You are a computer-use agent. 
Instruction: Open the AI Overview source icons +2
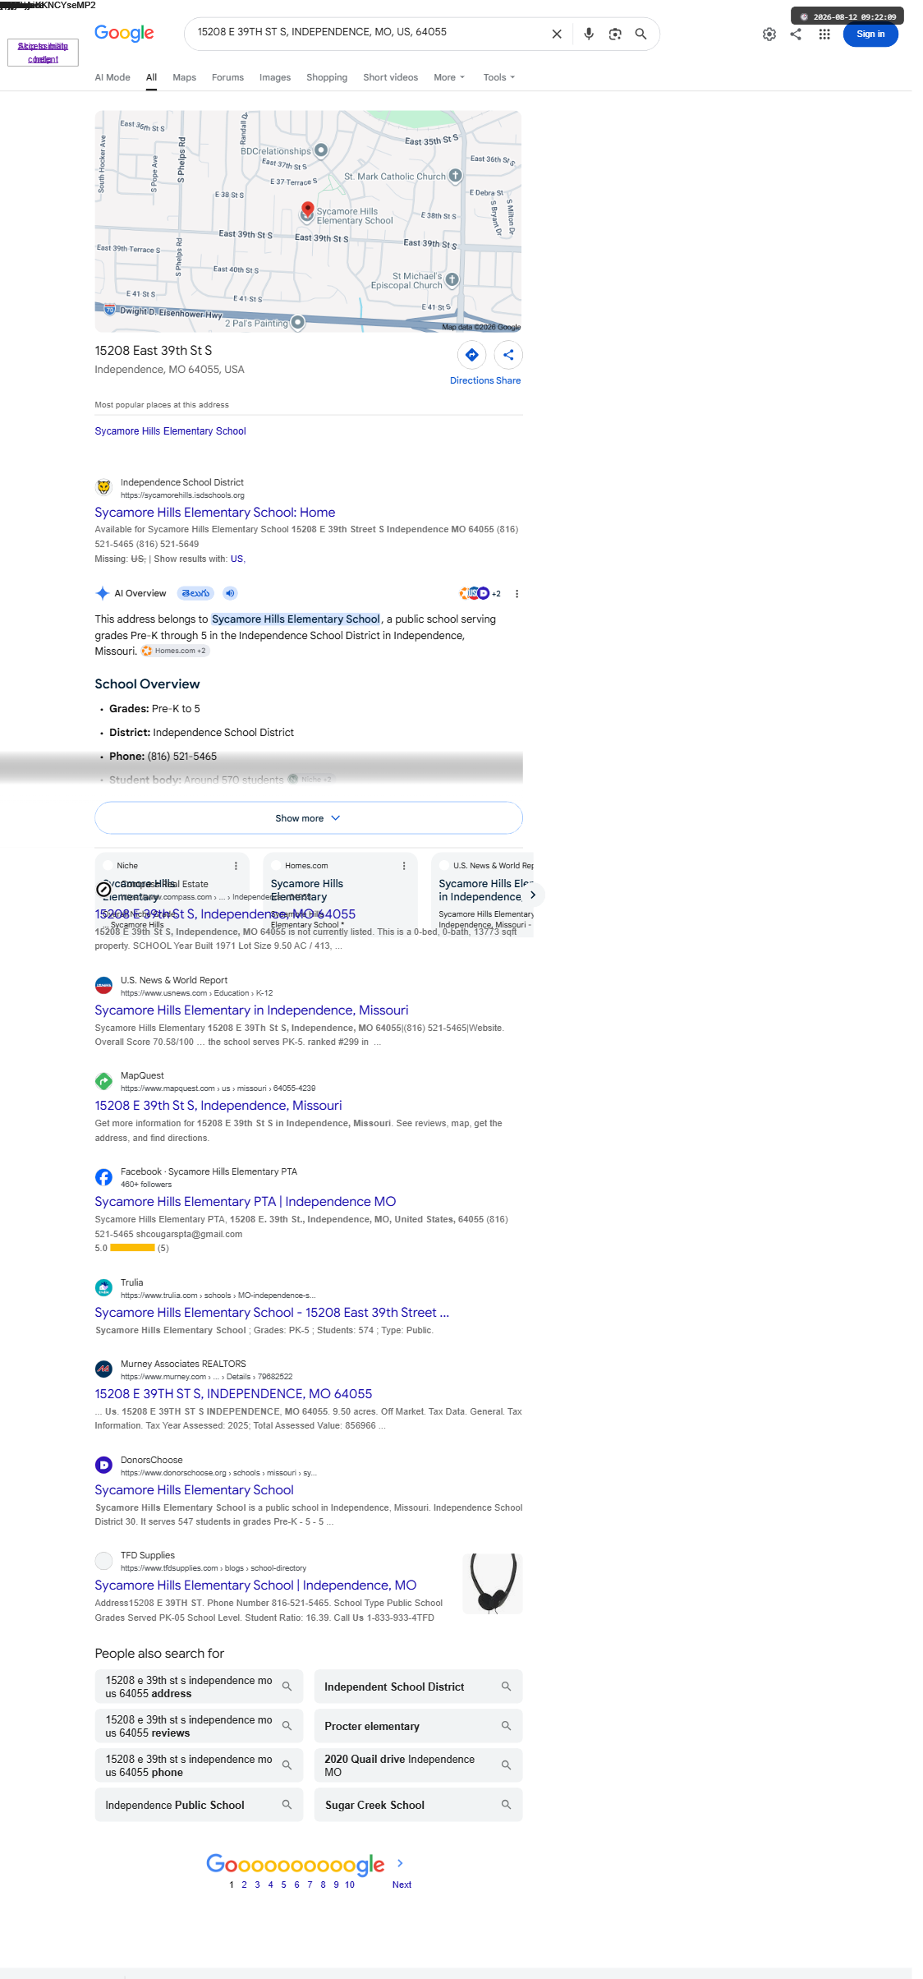480,593
